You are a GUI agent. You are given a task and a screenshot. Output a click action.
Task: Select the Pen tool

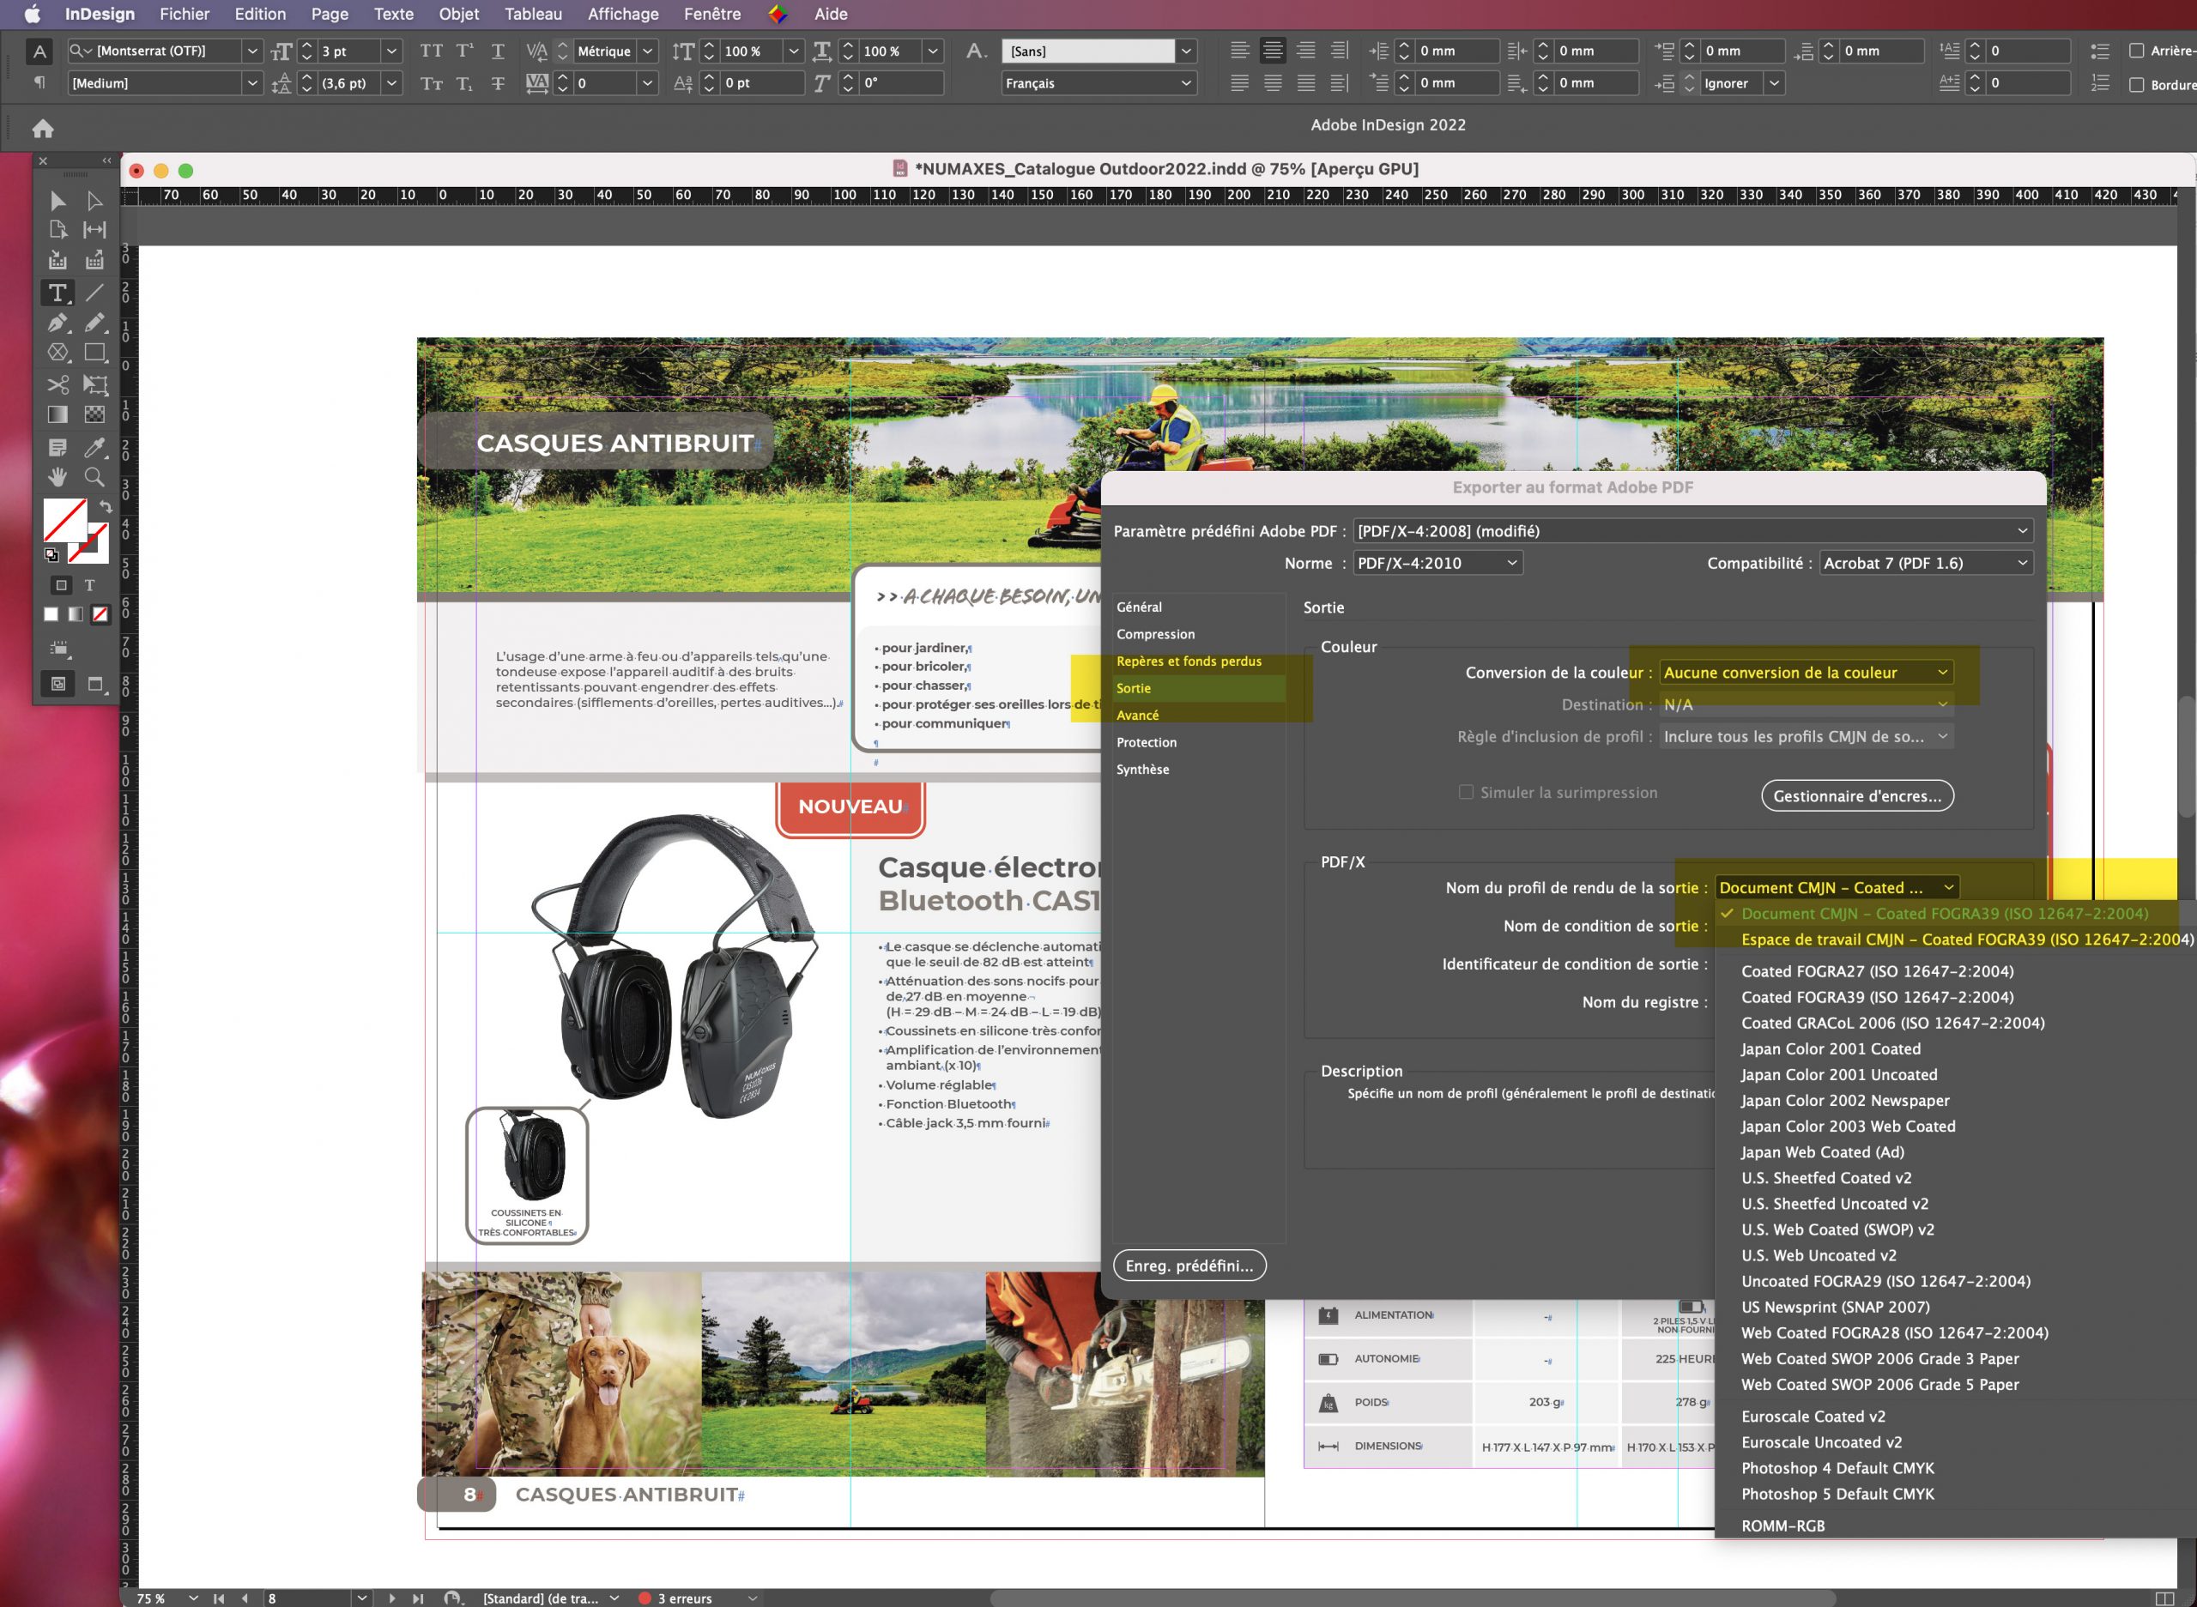click(57, 323)
